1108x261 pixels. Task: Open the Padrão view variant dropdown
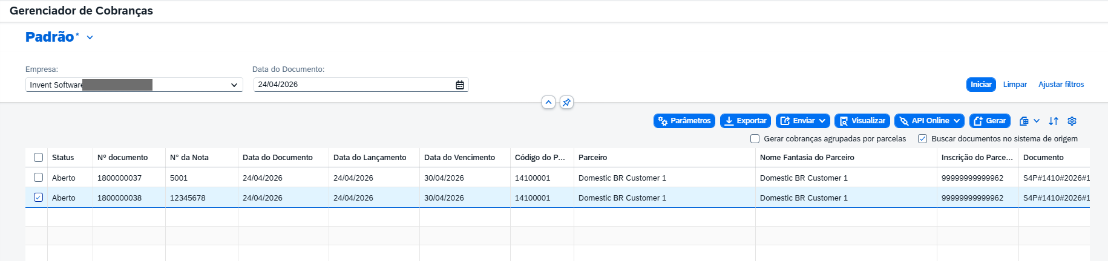90,37
